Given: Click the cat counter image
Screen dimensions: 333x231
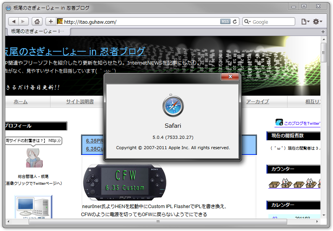Looking at the screenshot, I should (294, 183).
